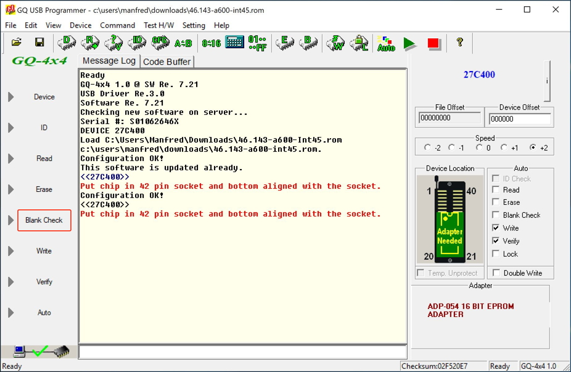
Task: Toggle the Double Write checkbox
Action: 496,273
